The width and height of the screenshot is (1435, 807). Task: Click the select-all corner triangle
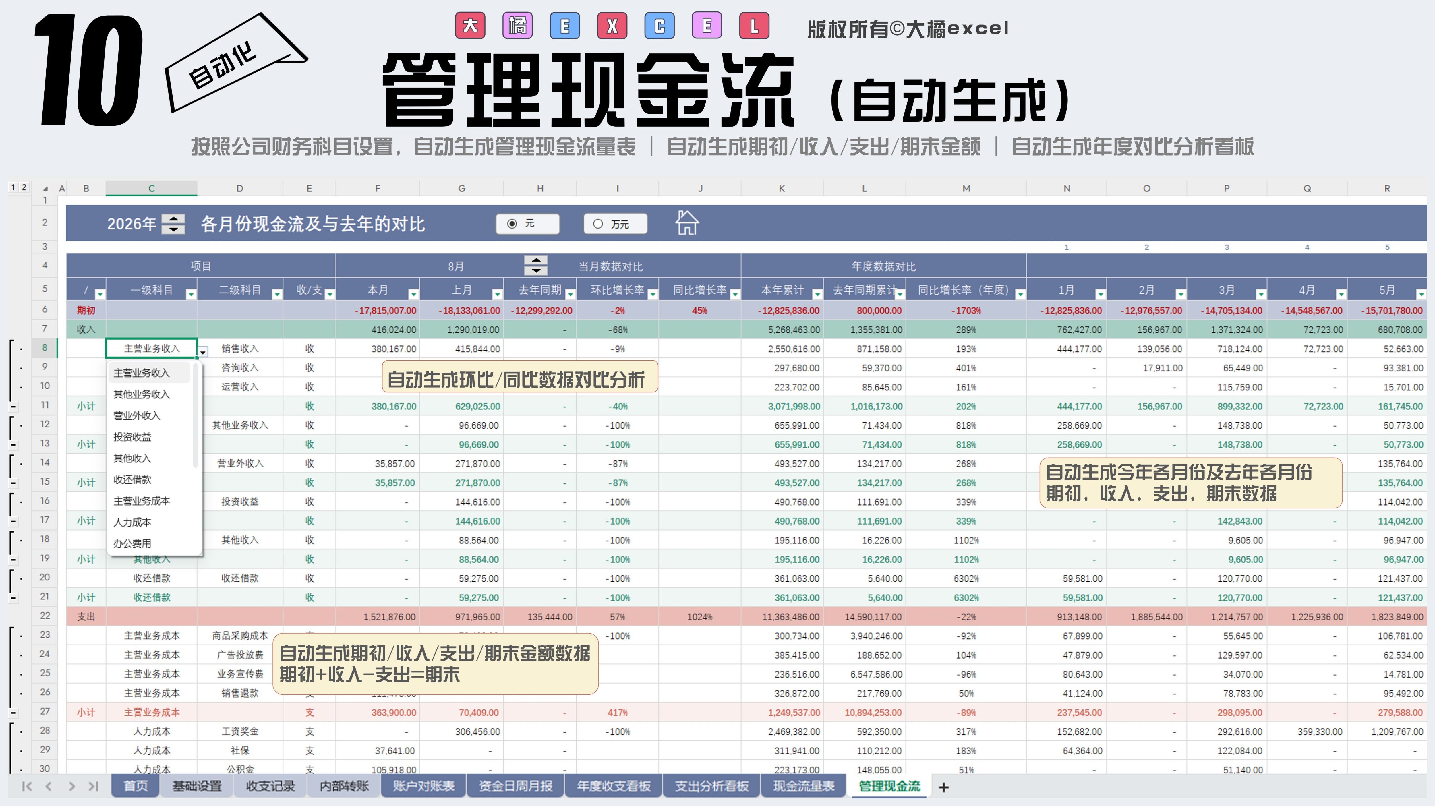coord(45,188)
